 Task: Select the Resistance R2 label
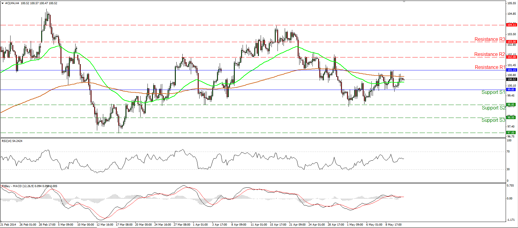(490, 54)
